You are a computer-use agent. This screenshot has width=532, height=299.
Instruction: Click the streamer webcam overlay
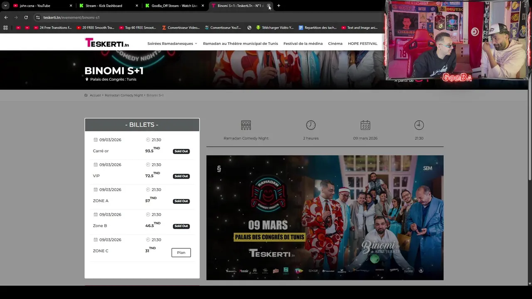[x=457, y=41]
